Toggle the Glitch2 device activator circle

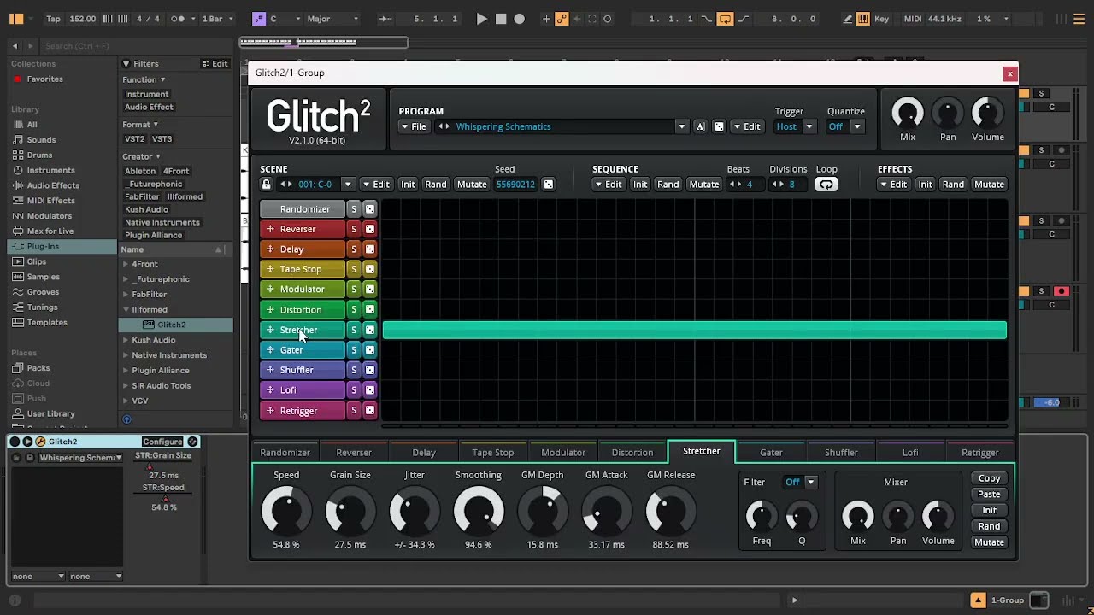pos(15,442)
